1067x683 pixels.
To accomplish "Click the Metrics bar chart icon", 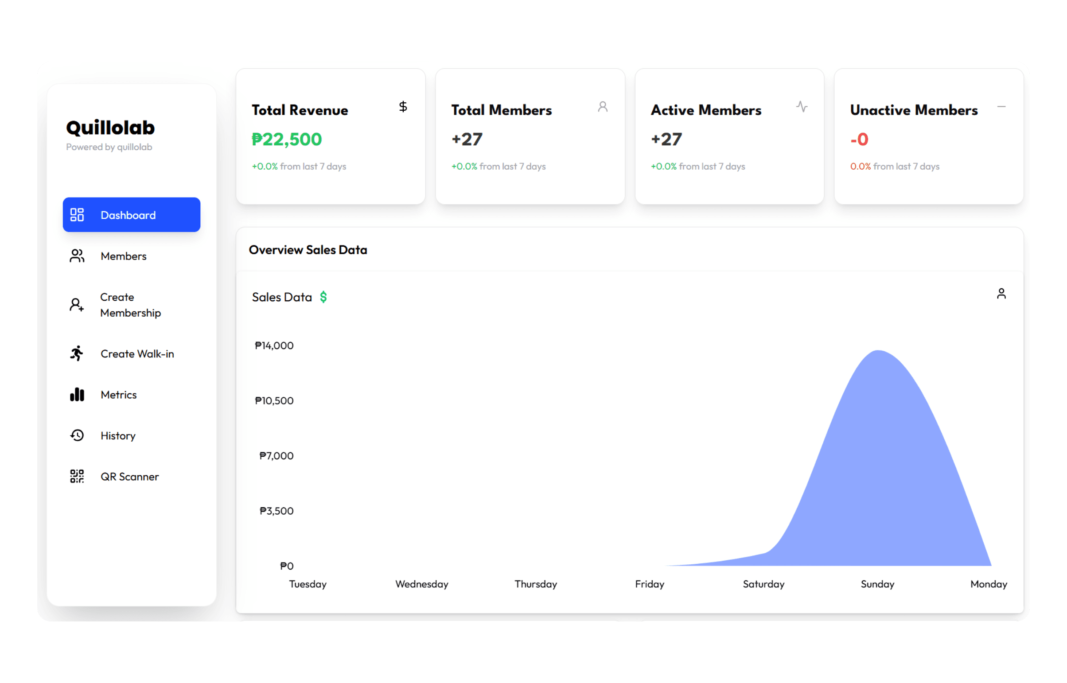I will pyautogui.click(x=77, y=394).
